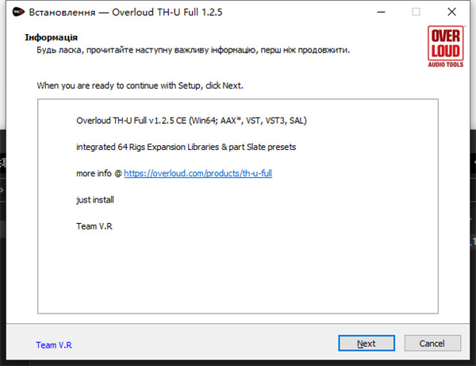The width and height of the screenshot is (476, 366).
Task: Click 'Team V.R' inside the info box
Action: point(94,226)
